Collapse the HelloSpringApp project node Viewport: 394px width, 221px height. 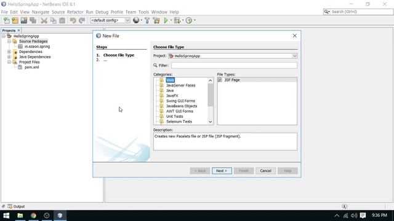(4, 36)
